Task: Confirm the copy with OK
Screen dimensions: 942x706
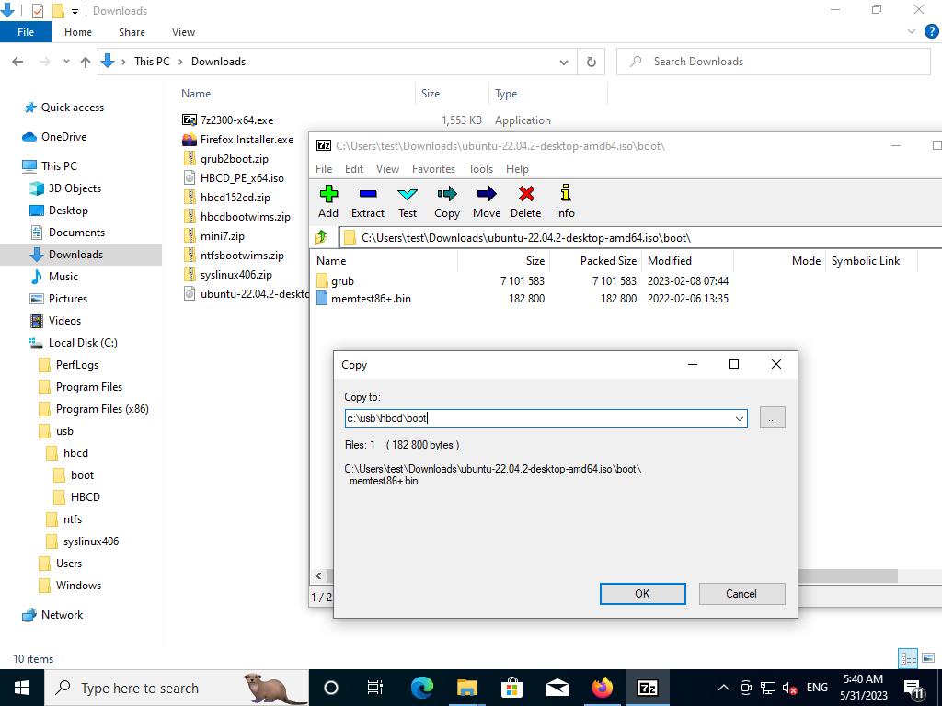Action: click(642, 594)
